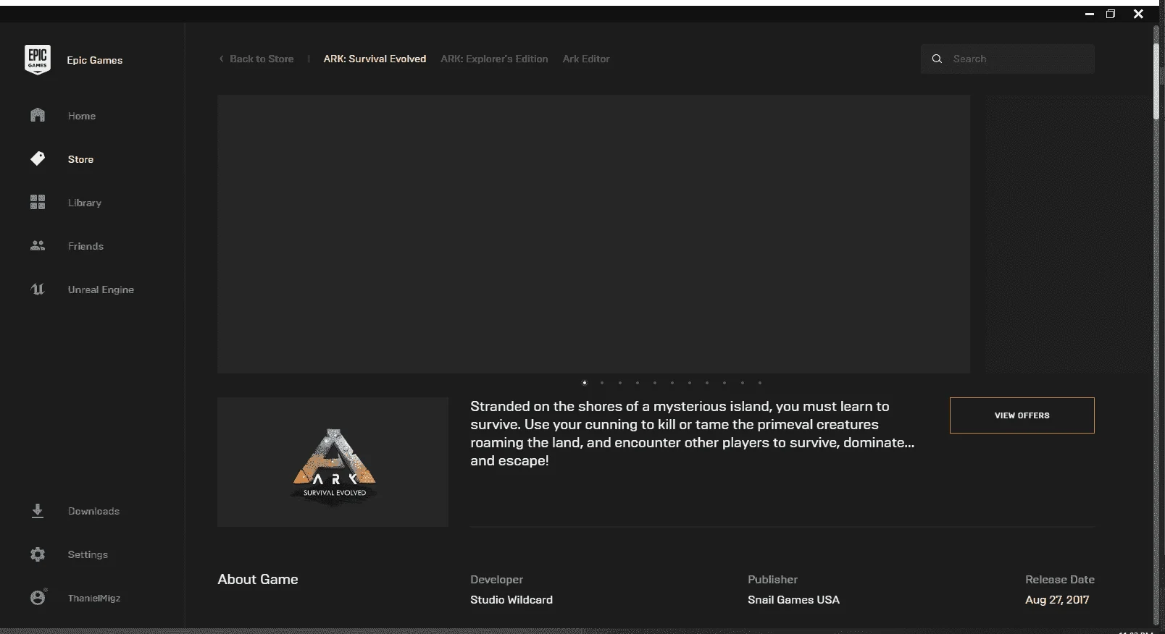This screenshot has height=634, width=1165.
Task: Click the Epic Games title text
Action: [x=95, y=60]
